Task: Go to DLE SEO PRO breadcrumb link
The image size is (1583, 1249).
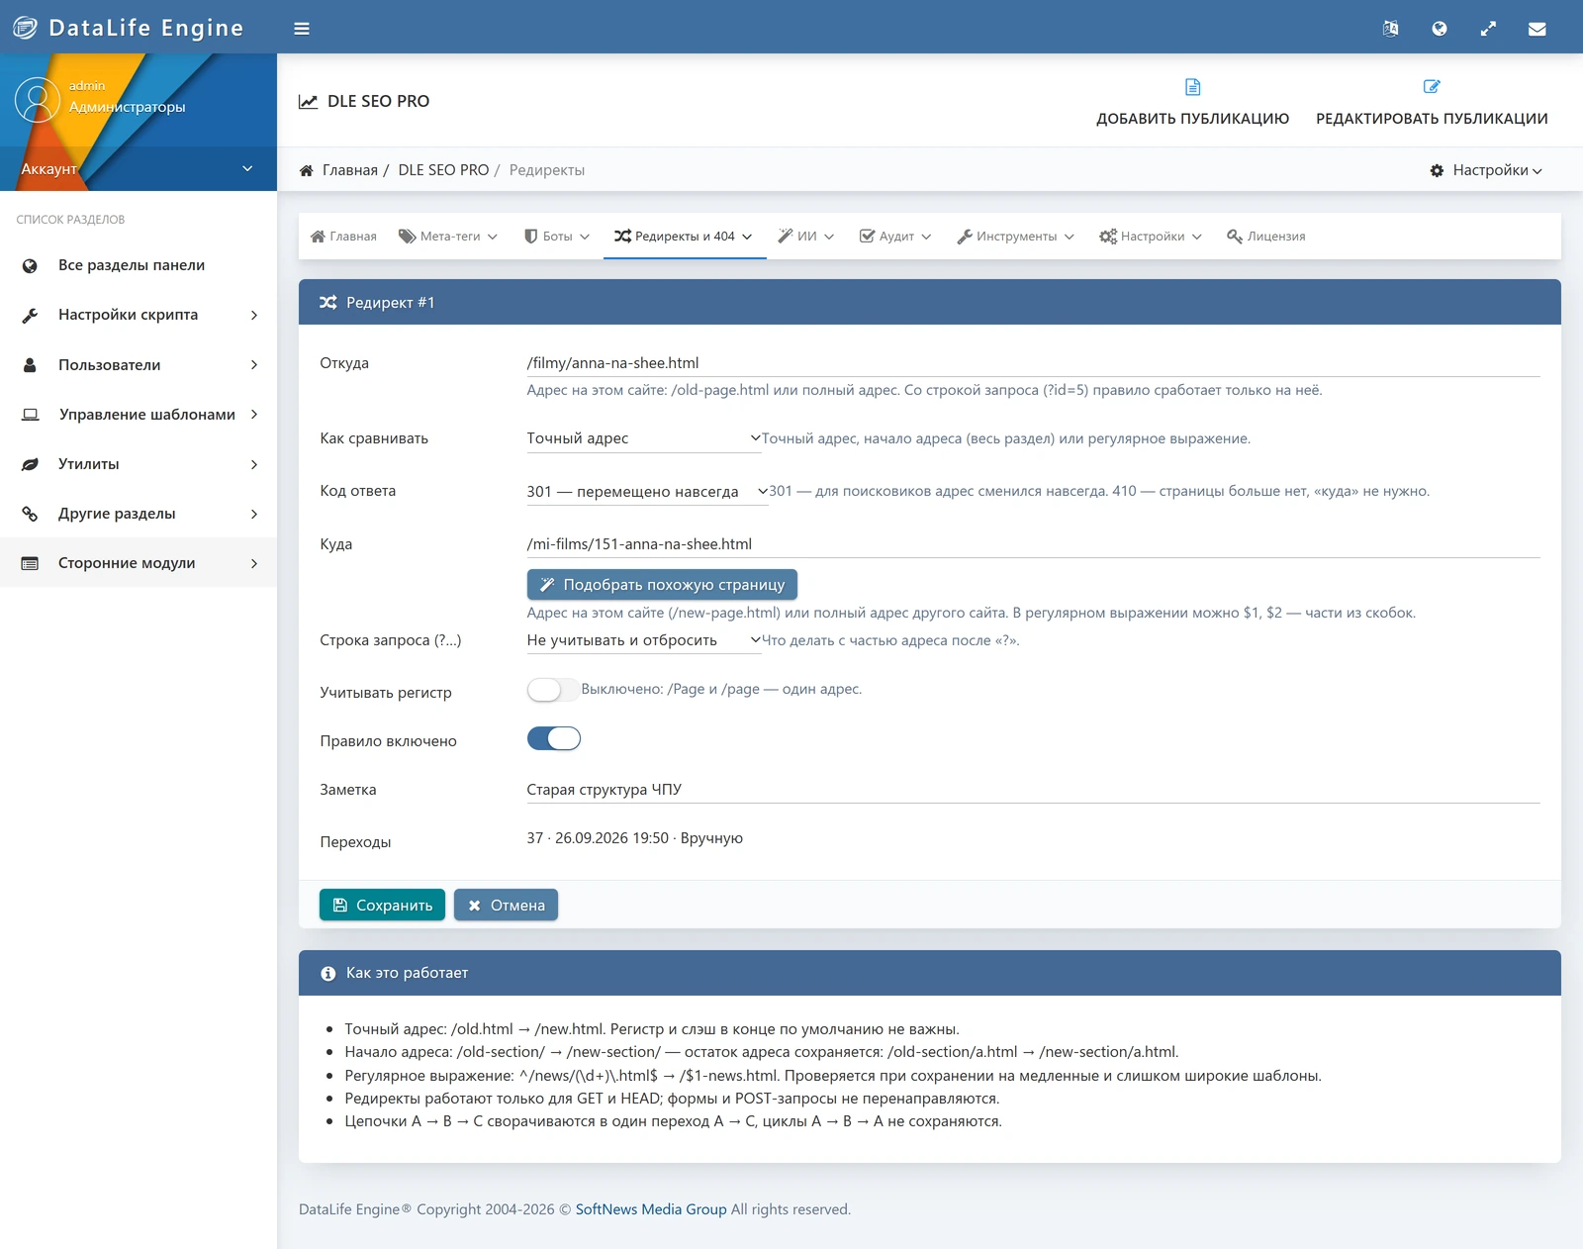Action: point(443,170)
